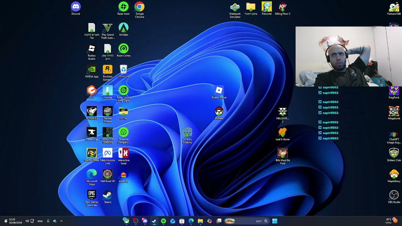Select the Audacity desktop icon
The image size is (402, 226).
[123, 176]
